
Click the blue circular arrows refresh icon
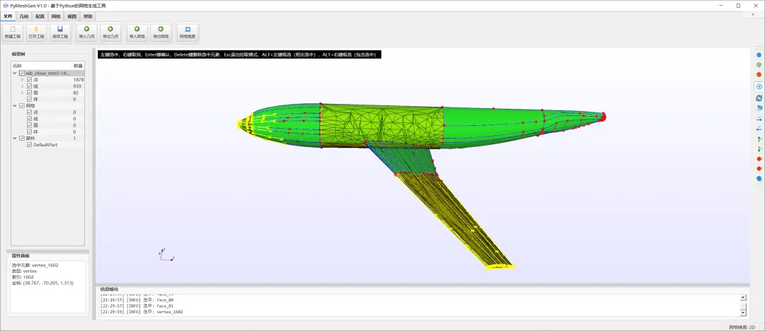[759, 98]
